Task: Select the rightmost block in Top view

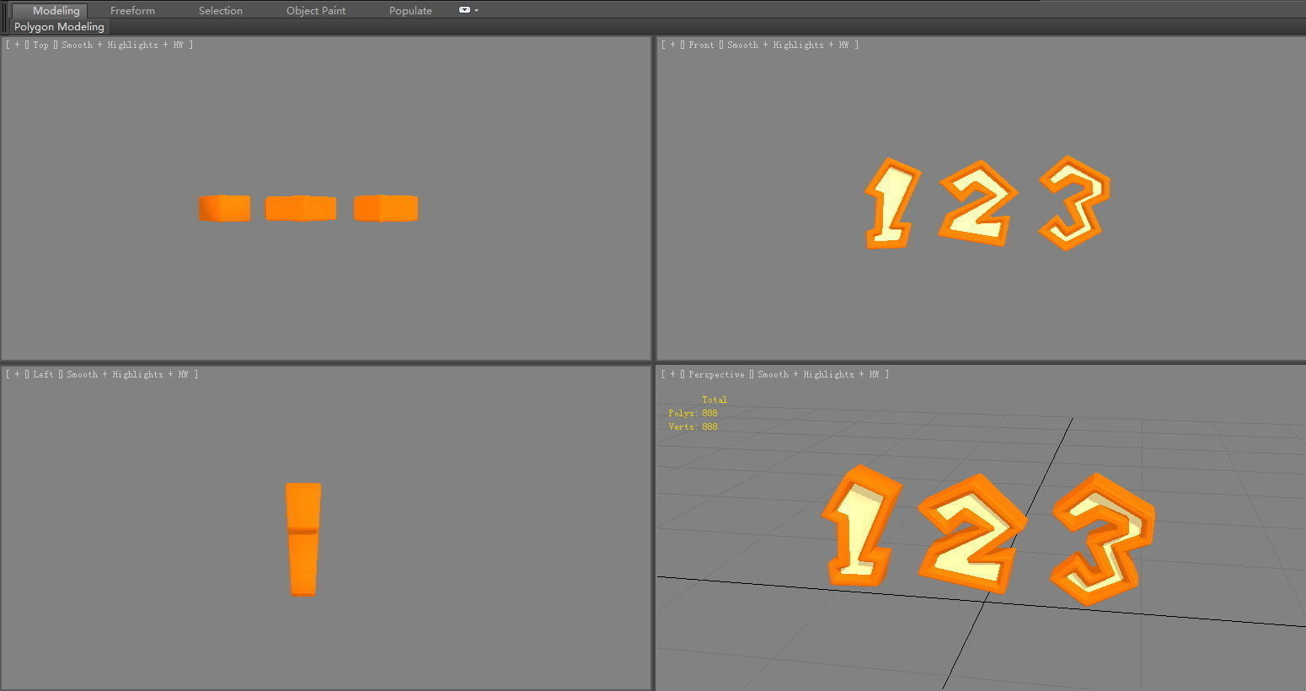Action: [x=386, y=208]
